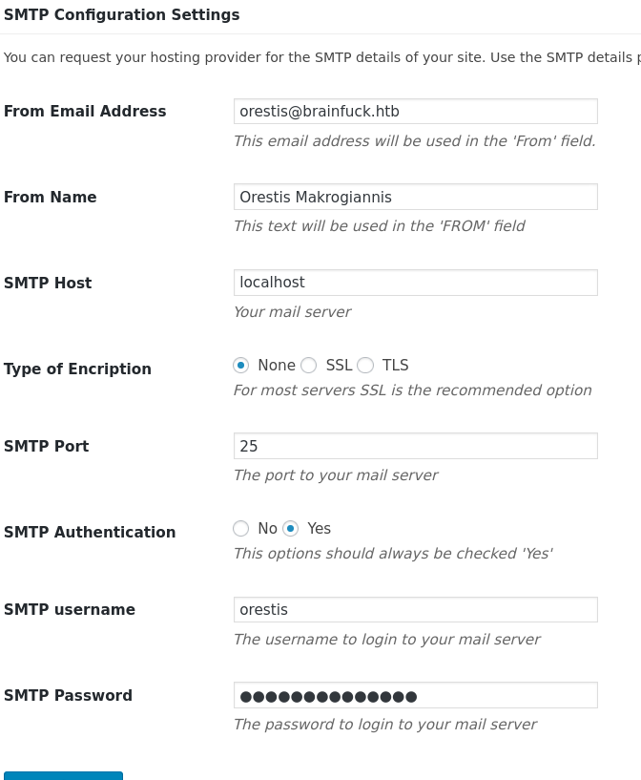Click the From Email Address input field
Viewport: 641px width, 780px height.
click(x=415, y=112)
